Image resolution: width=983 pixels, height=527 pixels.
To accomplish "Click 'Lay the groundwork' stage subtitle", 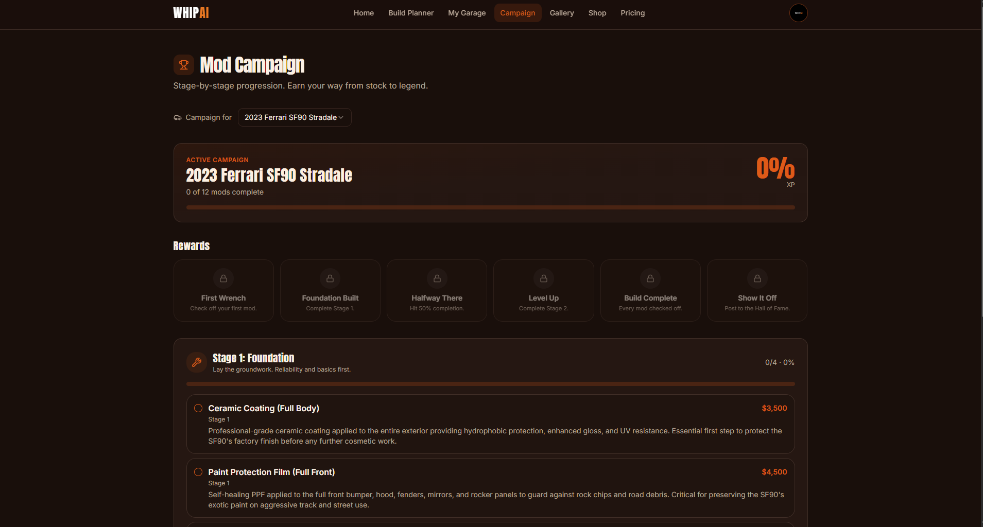I will pyautogui.click(x=282, y=370).
